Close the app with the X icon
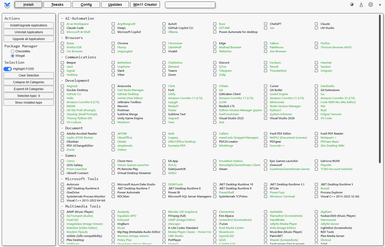385x247 pixels. pyautogui.click(x=380, y=5)
